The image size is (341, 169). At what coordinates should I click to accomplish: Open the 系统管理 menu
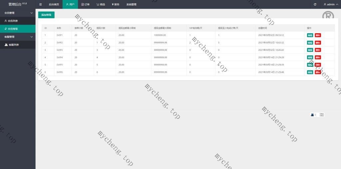(x=131, y=4)
